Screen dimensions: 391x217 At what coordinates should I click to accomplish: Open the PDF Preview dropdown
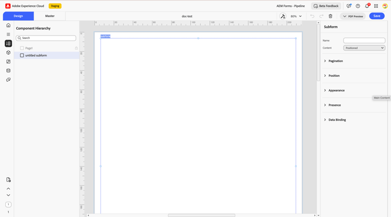click(352, 16)
